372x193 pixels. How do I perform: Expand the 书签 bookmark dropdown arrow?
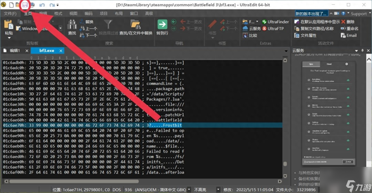click(213, 38)
